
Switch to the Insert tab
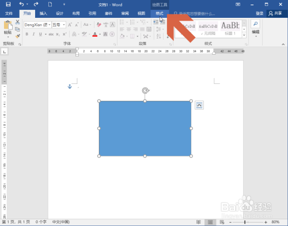pyautogui.click(x=43, y=13)
